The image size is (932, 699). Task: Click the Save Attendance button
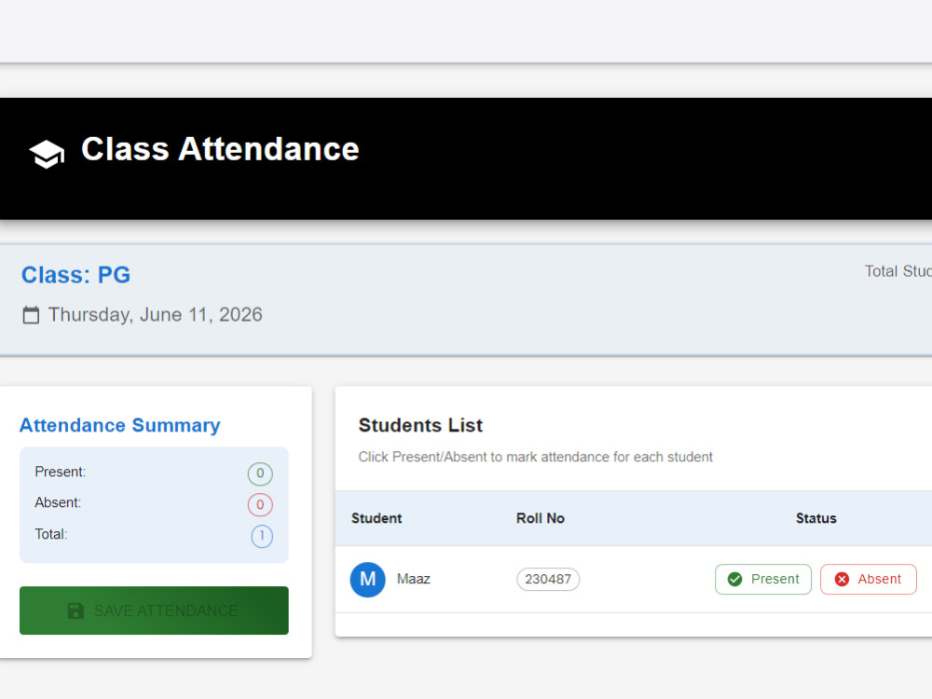(154, 610)
